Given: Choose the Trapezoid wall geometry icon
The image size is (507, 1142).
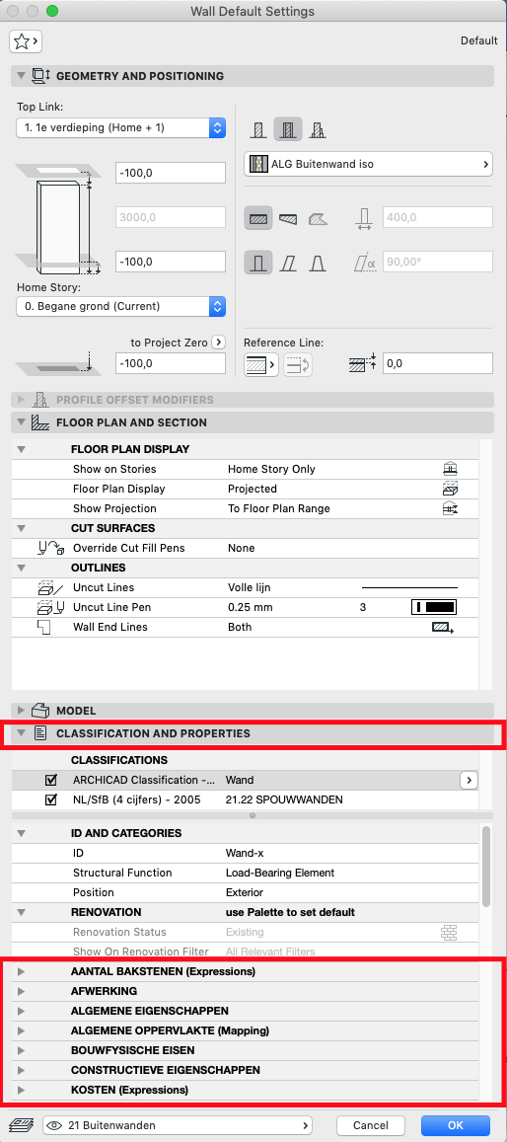Looking at the screenshot, I should pos(288,217).
